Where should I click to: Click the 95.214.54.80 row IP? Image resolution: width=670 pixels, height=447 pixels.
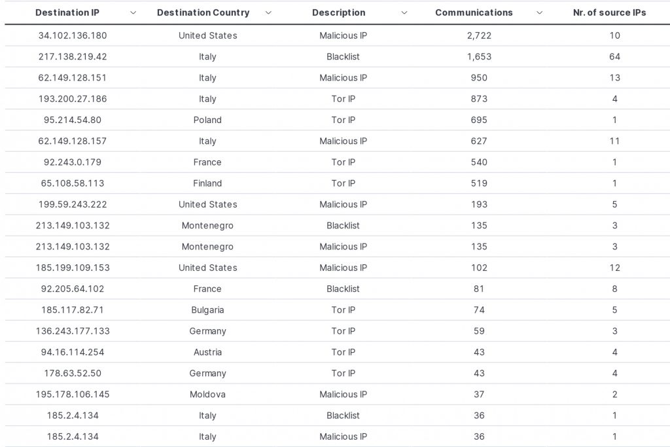pos(73,120)
